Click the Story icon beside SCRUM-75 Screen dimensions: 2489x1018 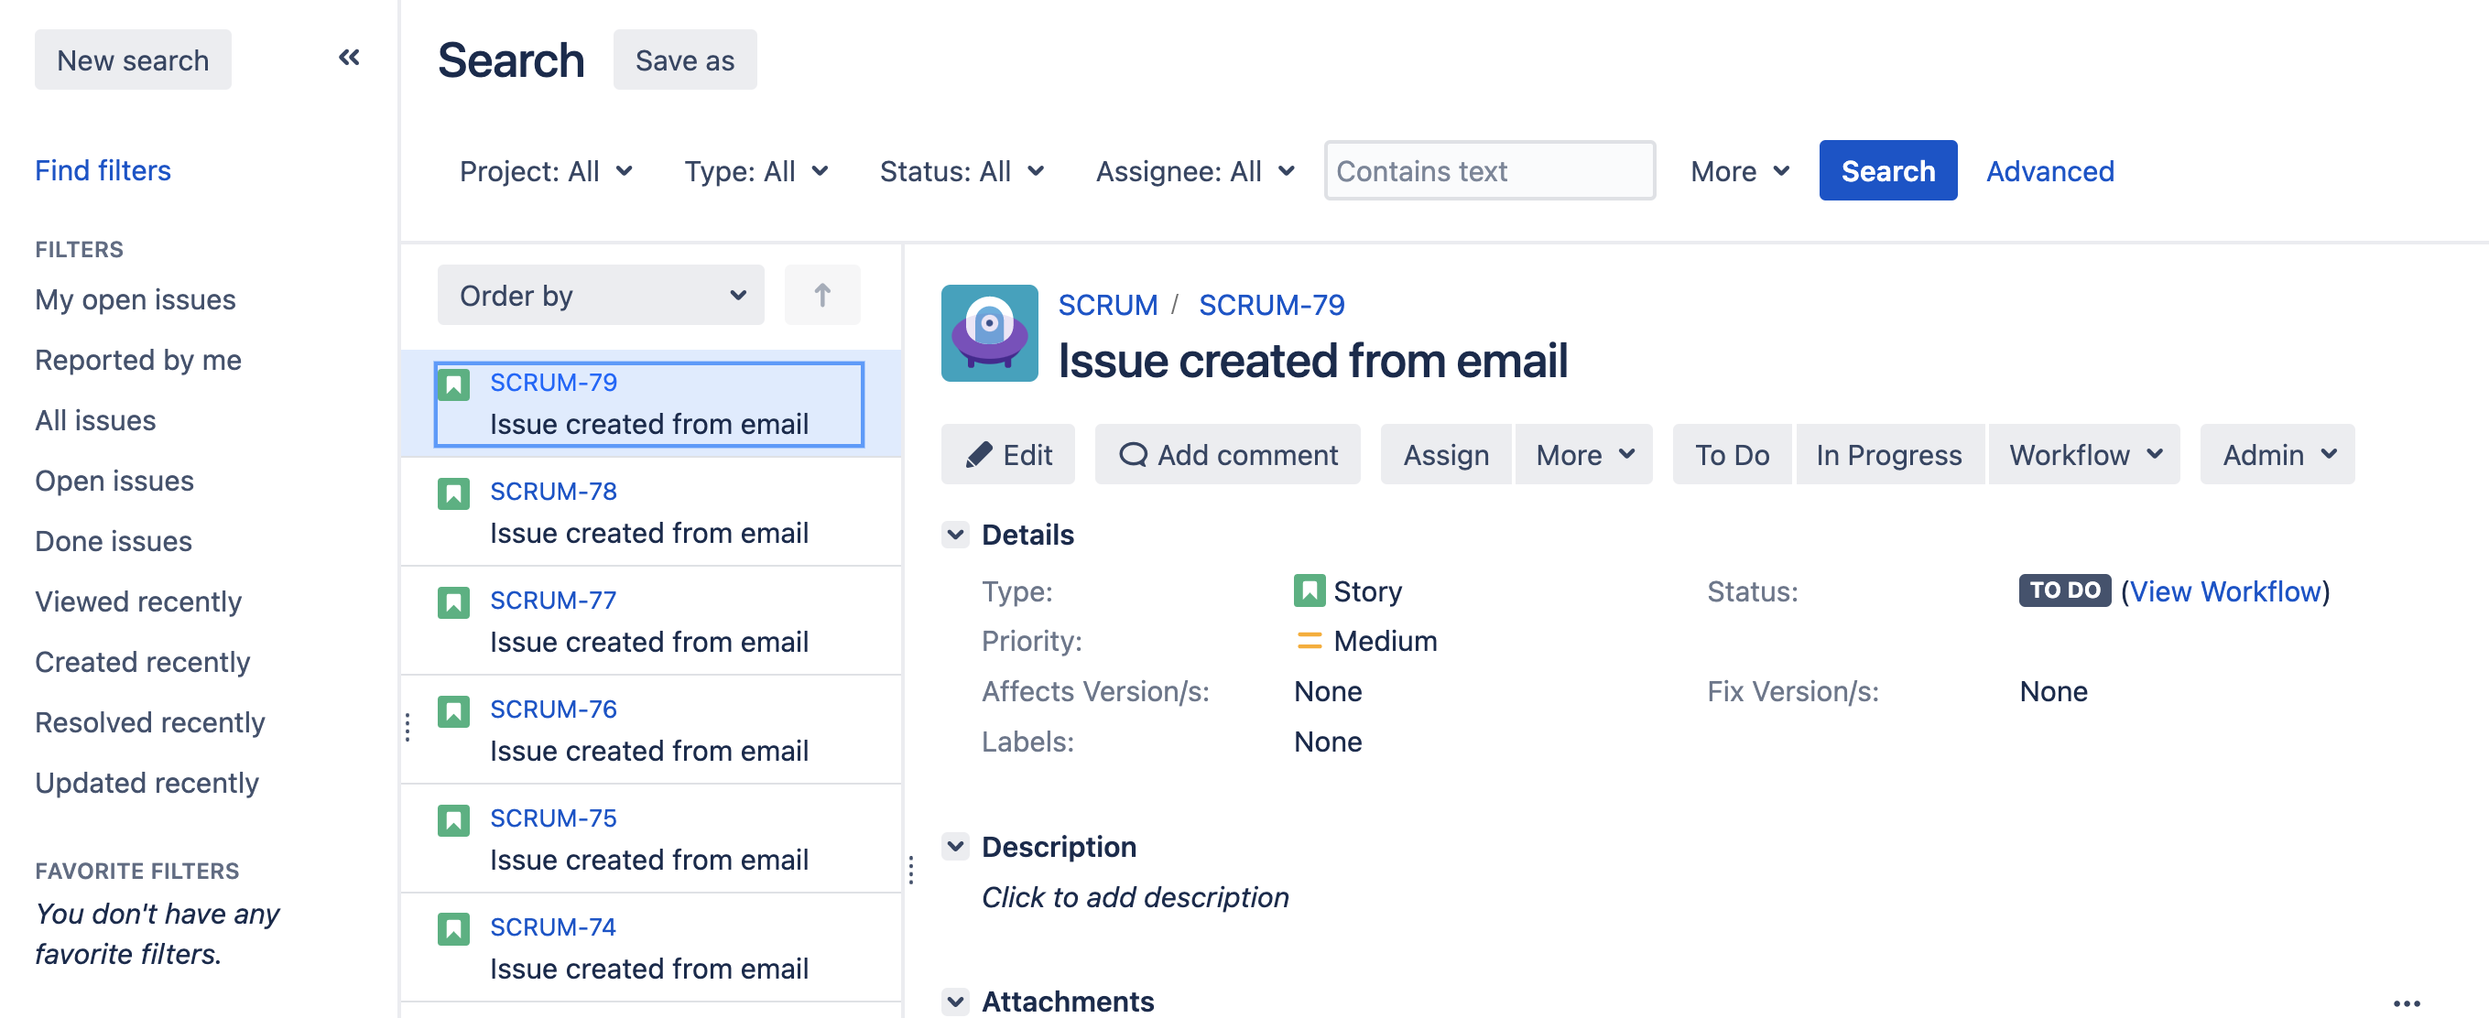tap(453, 821)
